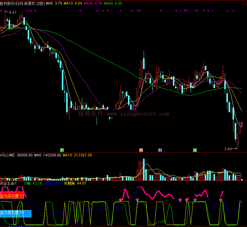Click the green 减 event marker

[195, 150]
